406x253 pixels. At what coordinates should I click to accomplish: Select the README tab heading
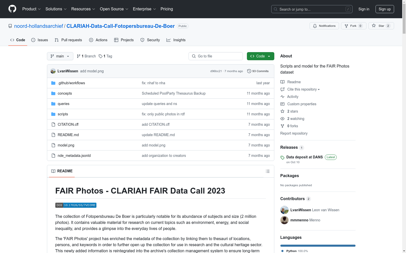tap(62, 171)
